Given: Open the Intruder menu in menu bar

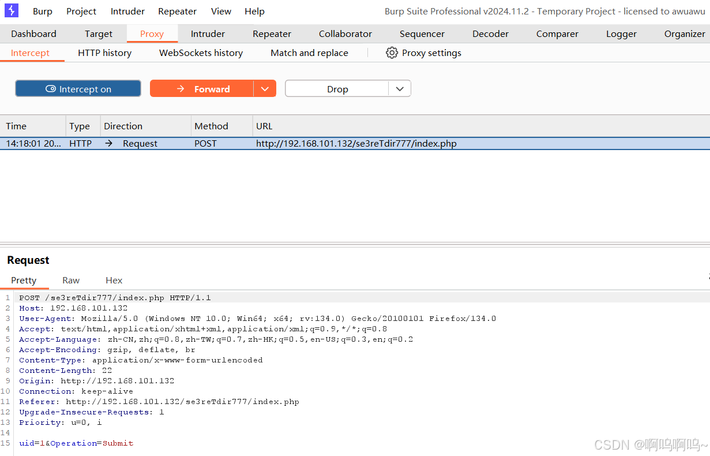Looking at the screenshot, I should click(127, 11).
